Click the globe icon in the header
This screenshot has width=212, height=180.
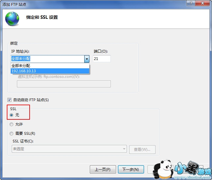(12, 19)
